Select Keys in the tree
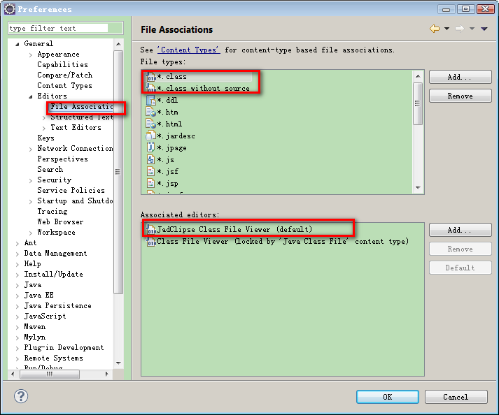499x415 pixels. pos(45,138)
